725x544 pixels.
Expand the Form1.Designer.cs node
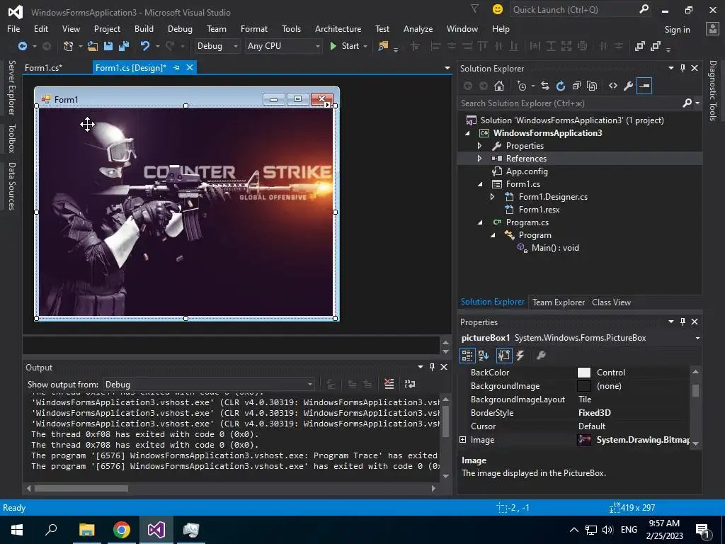click(493, 197)
